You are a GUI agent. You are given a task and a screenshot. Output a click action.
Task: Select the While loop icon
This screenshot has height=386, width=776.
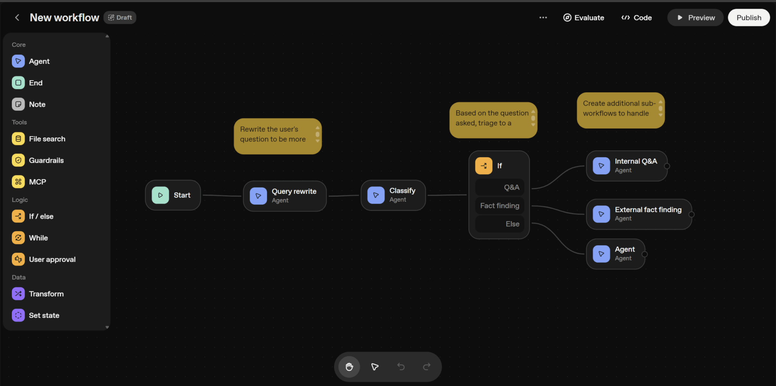18,238
